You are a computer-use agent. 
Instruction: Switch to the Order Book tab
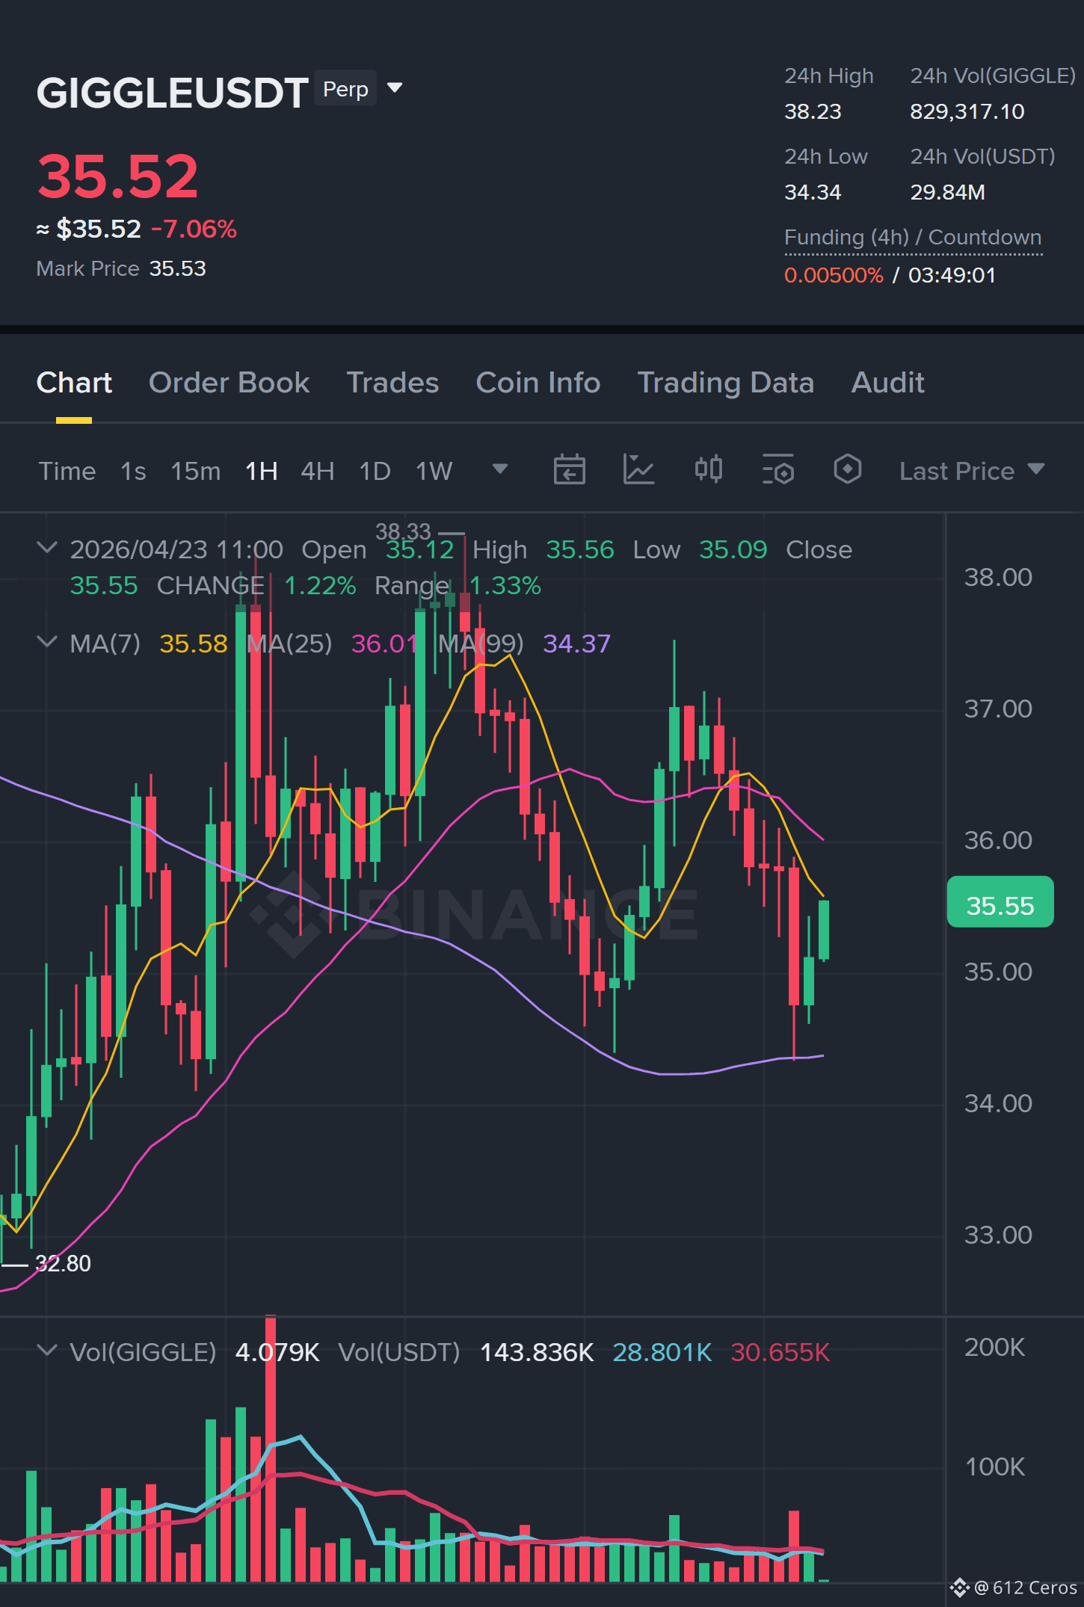coord(229,383)
